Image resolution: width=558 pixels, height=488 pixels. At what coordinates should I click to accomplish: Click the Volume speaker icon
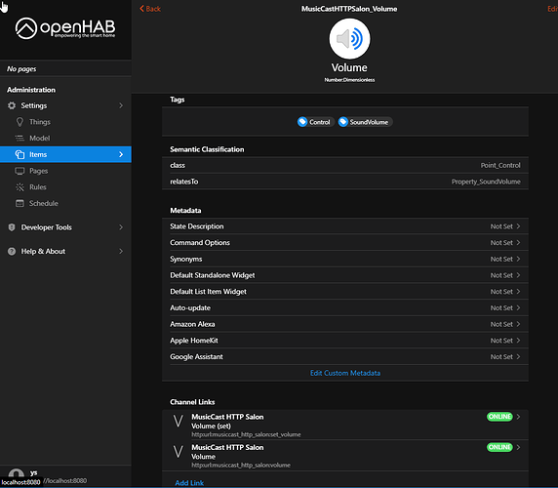coord(349,39)
